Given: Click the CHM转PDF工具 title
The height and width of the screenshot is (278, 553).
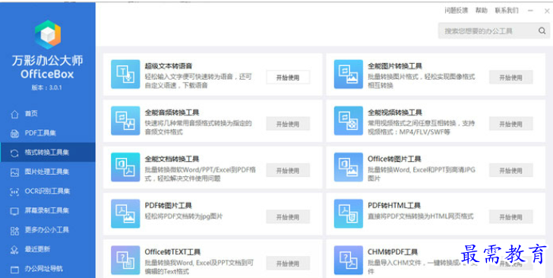Looking at the screenshot, I should [x=393, y=252].
